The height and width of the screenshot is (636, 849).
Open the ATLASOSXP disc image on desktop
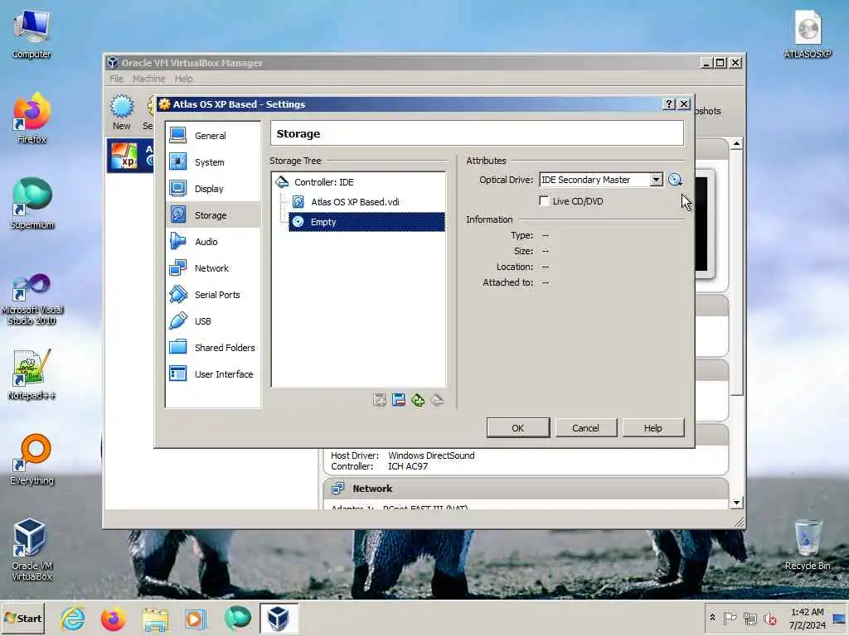[x=808, y=35]
